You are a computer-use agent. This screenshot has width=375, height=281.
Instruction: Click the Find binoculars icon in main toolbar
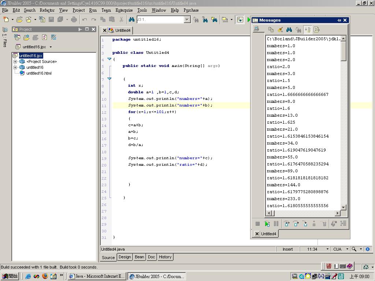pyautogui.click(x=131, y=19)
